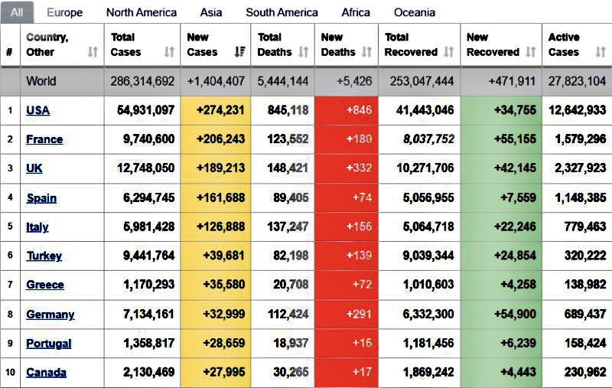Select the Africa tab
Screen dimensions: 612x388
click(356, 12)
